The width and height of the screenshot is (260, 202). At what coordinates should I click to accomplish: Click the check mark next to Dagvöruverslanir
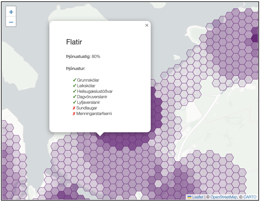(74, 97)
